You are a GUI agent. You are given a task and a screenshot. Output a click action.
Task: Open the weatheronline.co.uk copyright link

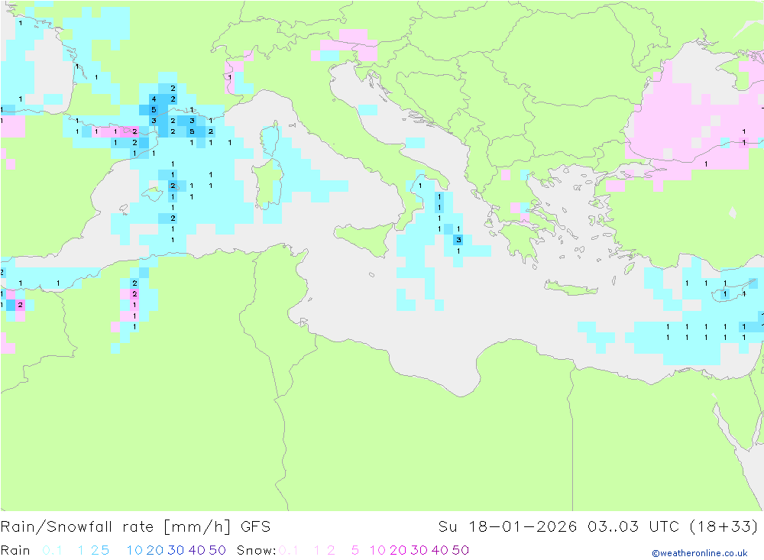[x=700, y=553]
